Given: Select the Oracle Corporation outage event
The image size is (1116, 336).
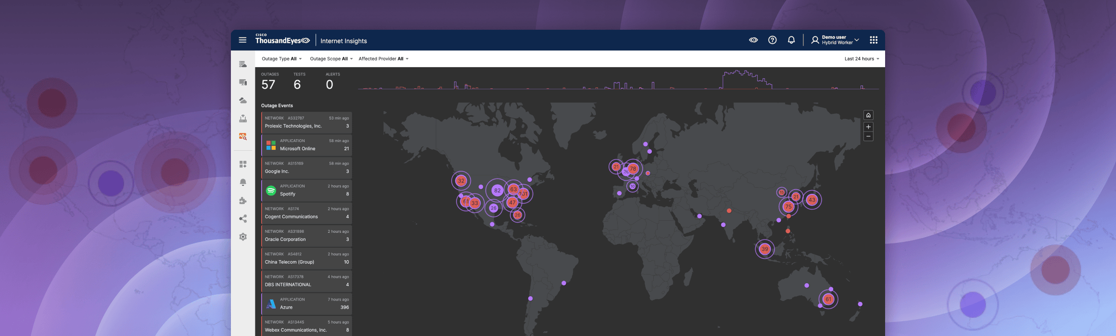Looking at the screenshot, I should (306, 235).
